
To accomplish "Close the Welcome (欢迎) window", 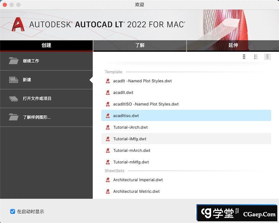I will (5, 5).
